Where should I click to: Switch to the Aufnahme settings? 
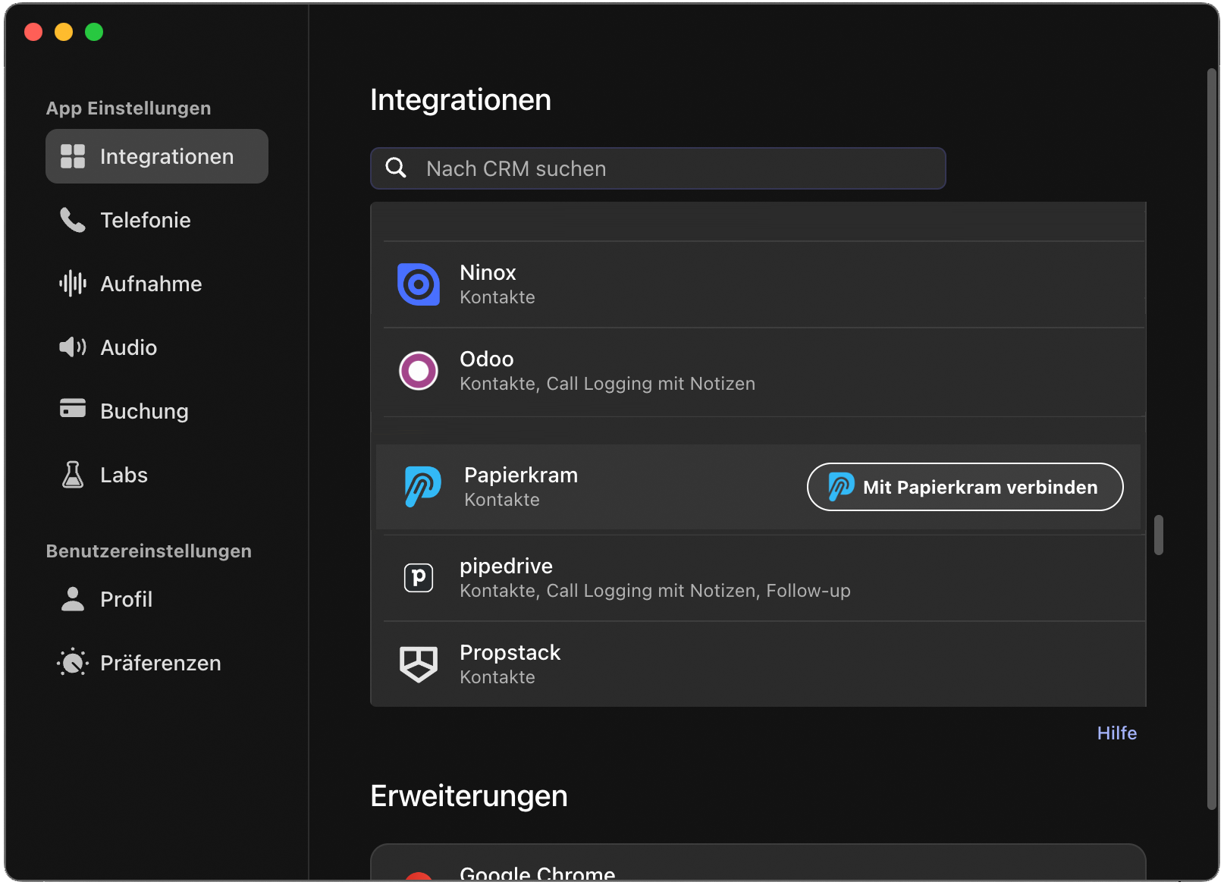(x=157, y=284)
